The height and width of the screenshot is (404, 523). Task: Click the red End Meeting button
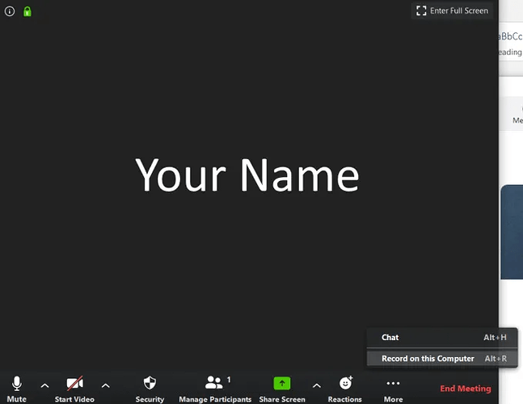465,389
